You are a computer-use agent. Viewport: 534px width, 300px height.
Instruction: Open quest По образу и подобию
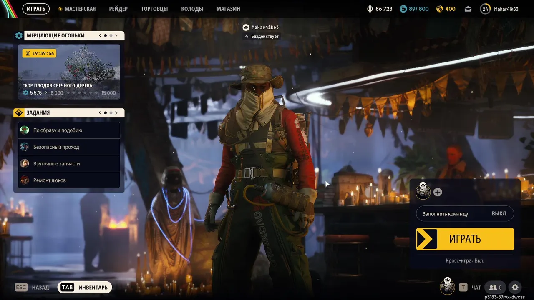pyautogui.click(x=69, y=130)
